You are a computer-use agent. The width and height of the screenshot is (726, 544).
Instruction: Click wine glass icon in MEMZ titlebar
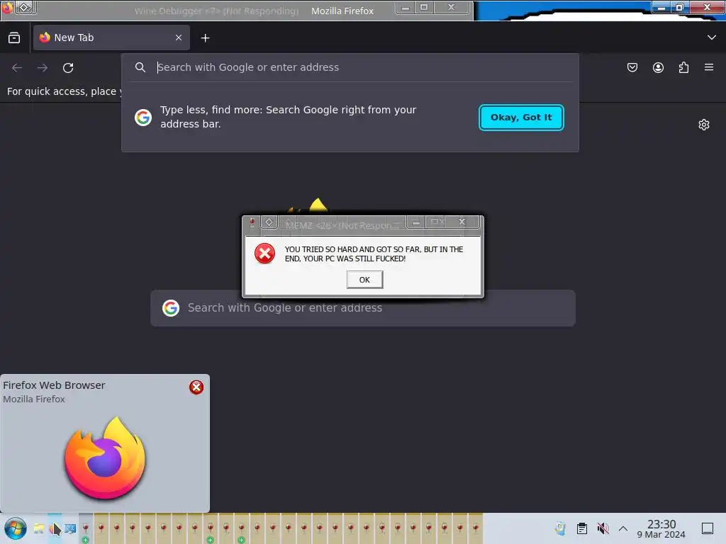[252, 222]
